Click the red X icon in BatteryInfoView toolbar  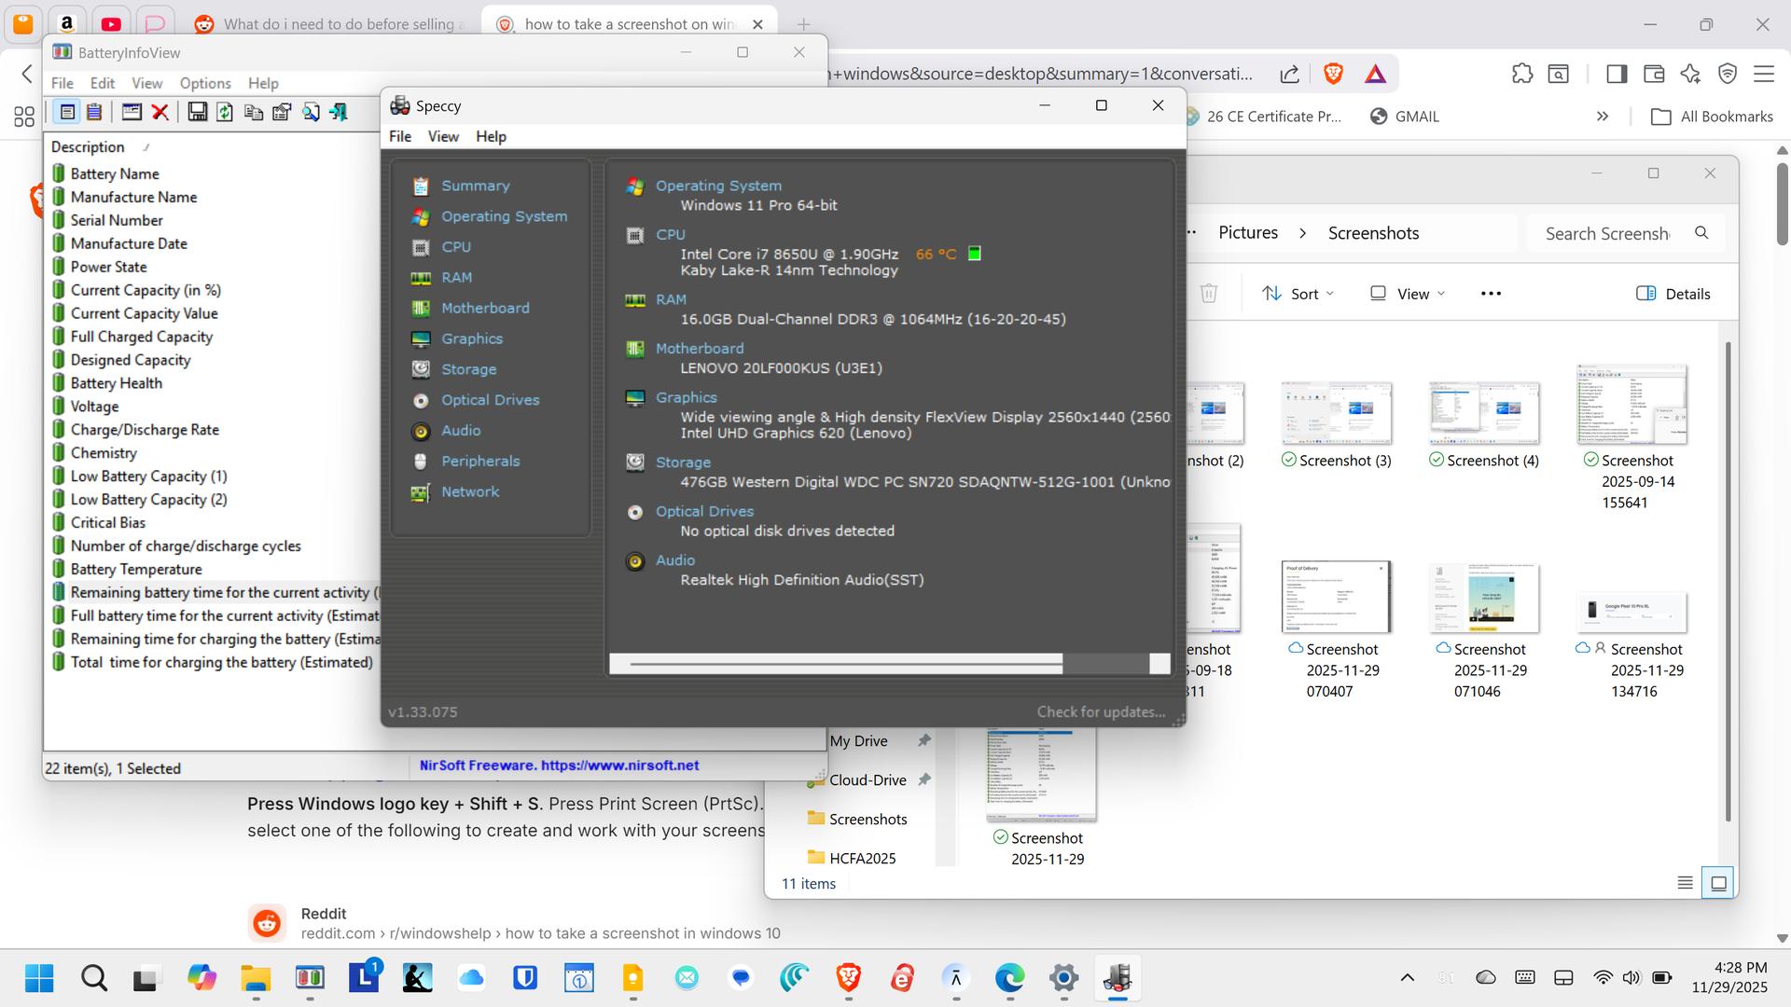tap(160, 112)
